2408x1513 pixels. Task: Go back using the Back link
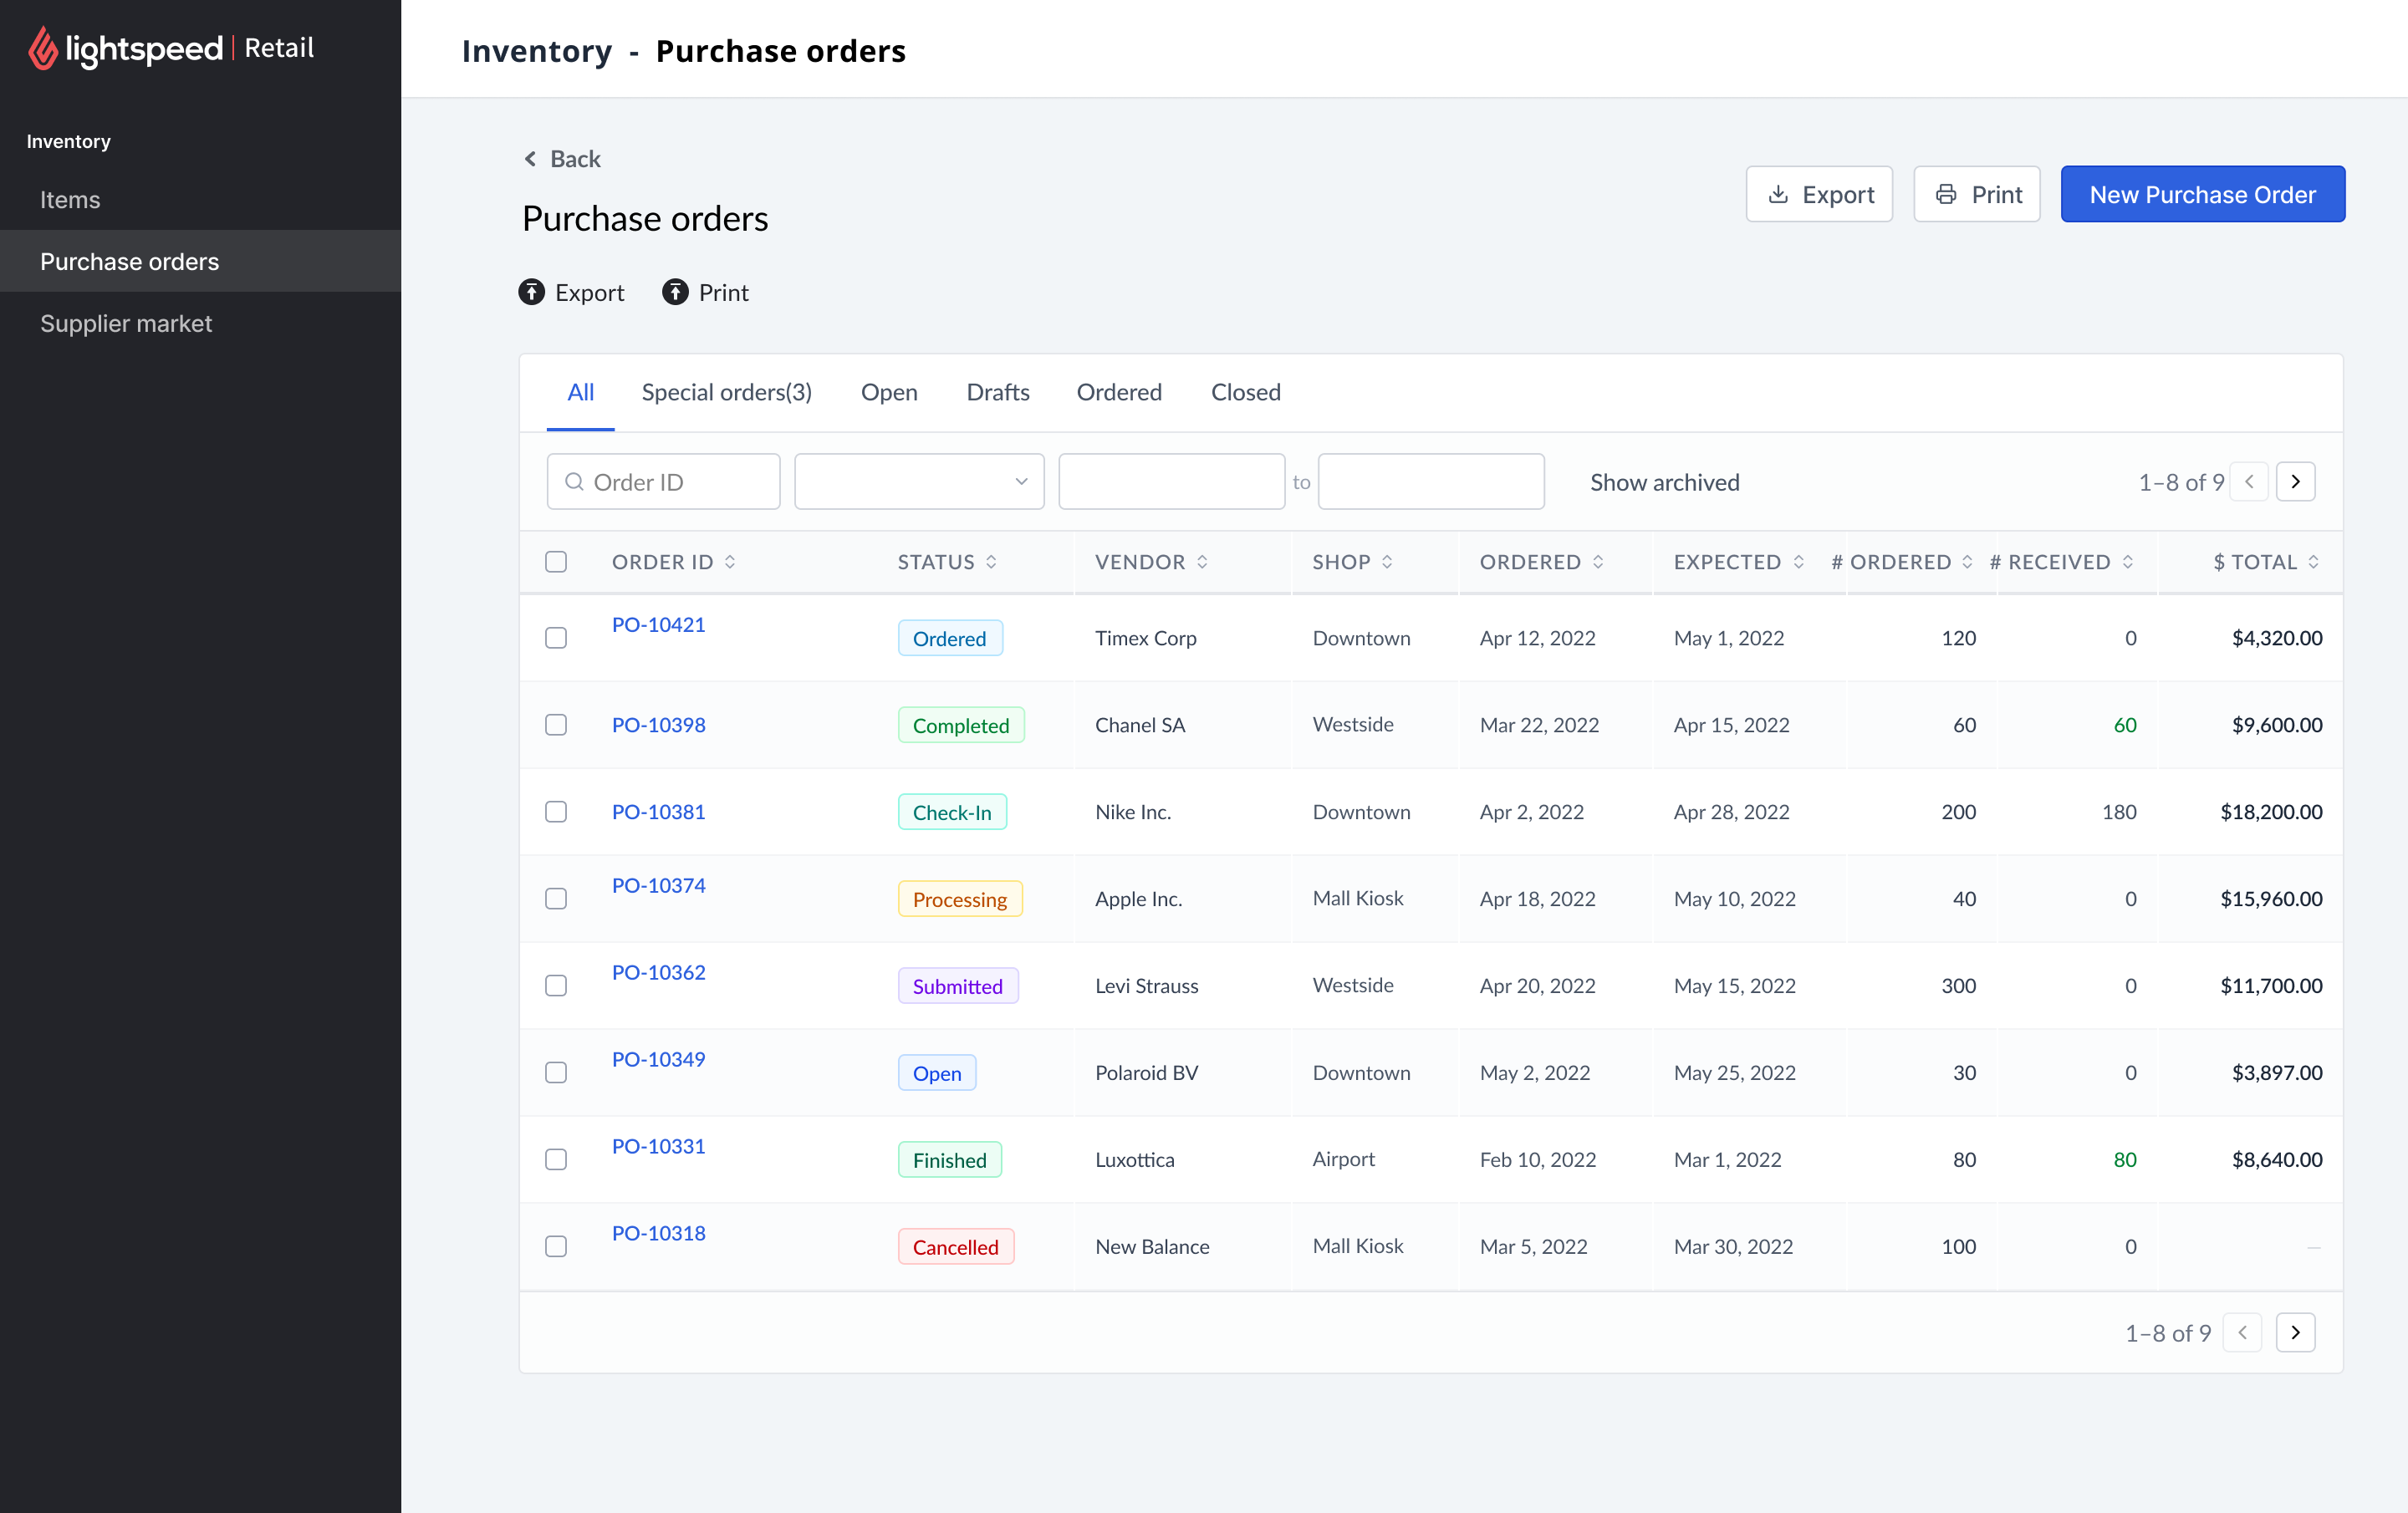pos(562,159)
